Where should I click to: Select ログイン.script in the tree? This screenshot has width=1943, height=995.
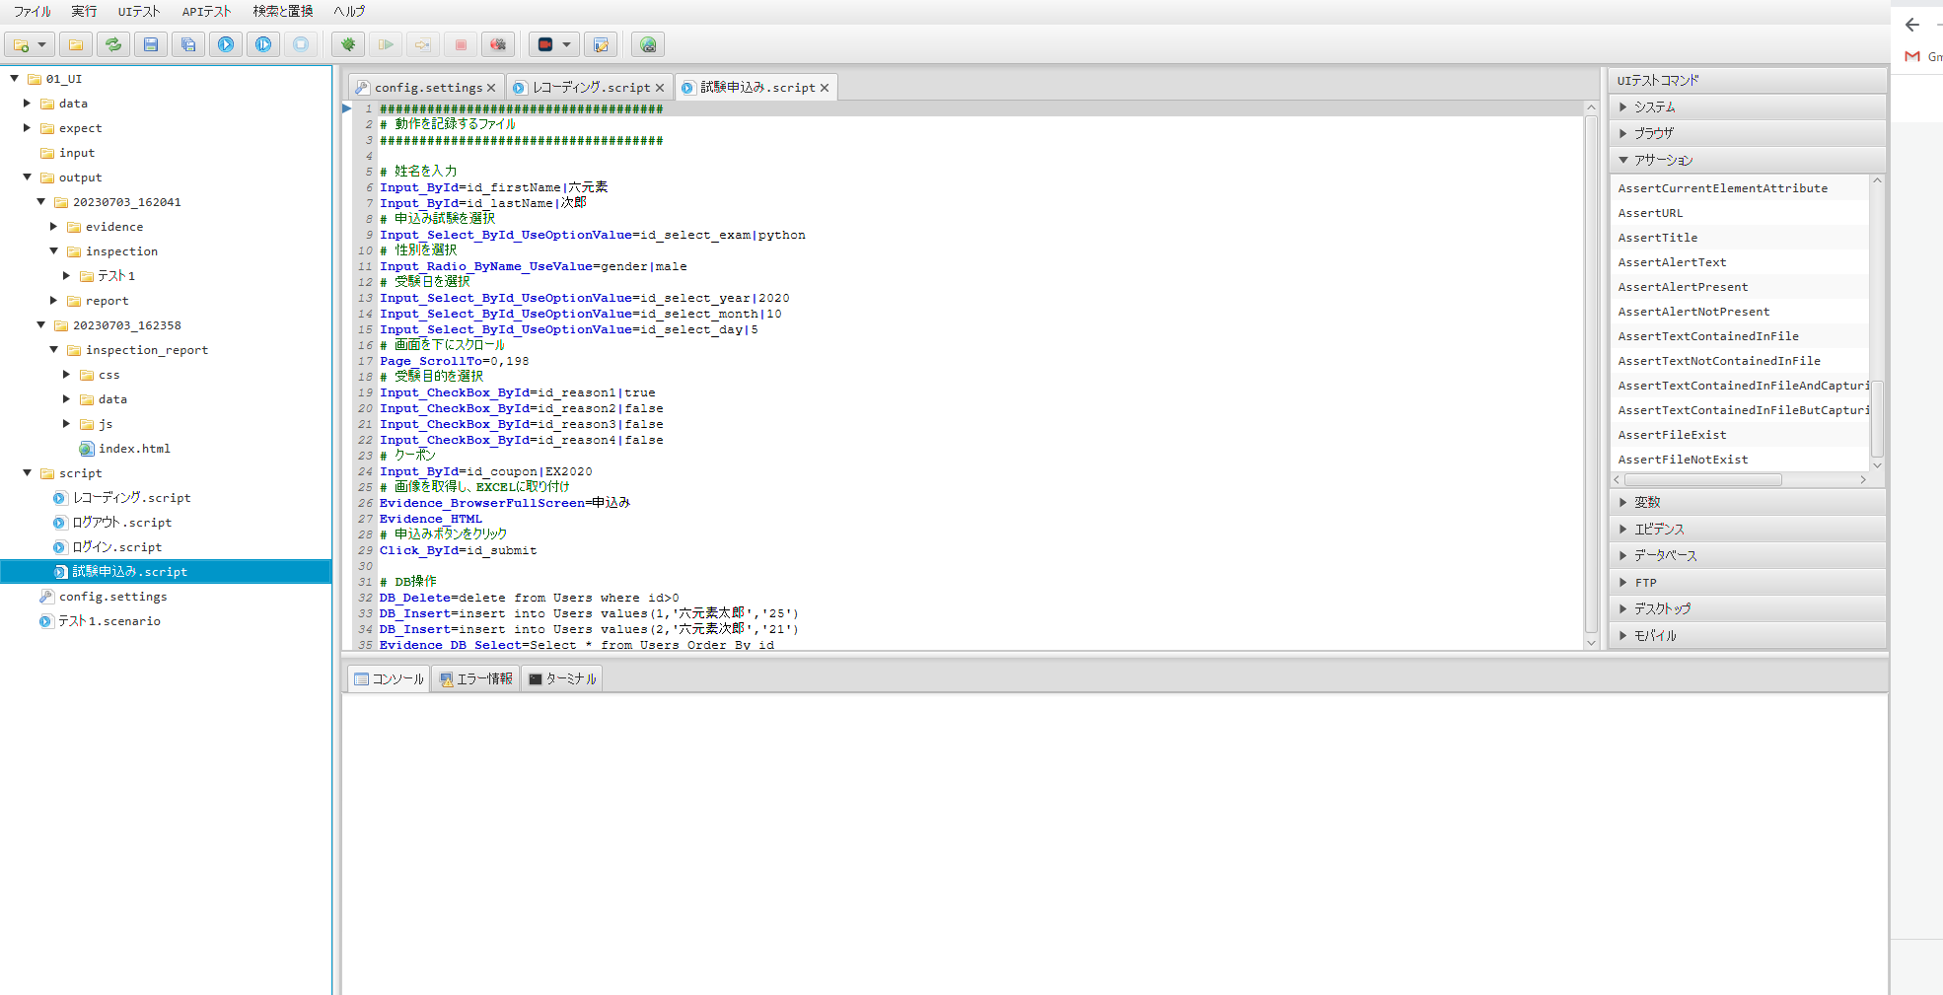pyautogui.click(x=116, y=547)
